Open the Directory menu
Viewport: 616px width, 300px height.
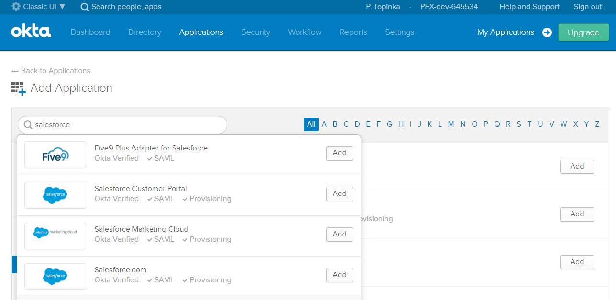click(x=144, y=32)
